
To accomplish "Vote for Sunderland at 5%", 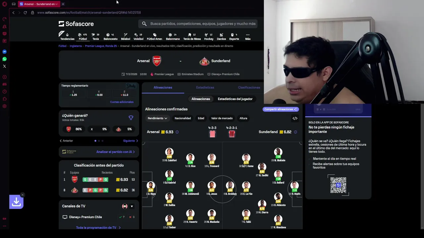I will tap(124, 129).
